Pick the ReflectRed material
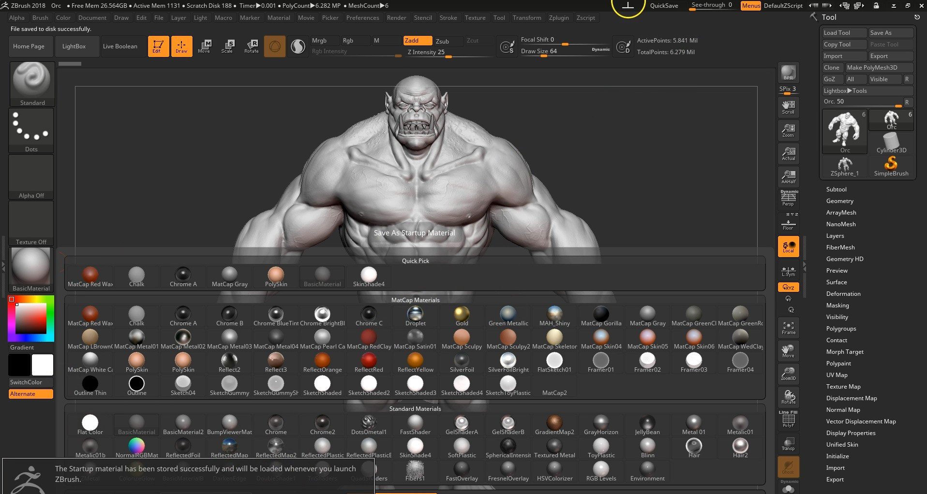 369,363
